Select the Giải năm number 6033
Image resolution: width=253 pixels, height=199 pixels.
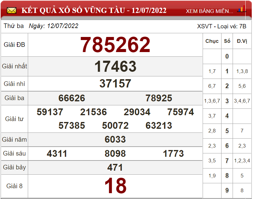click(115, 139)
